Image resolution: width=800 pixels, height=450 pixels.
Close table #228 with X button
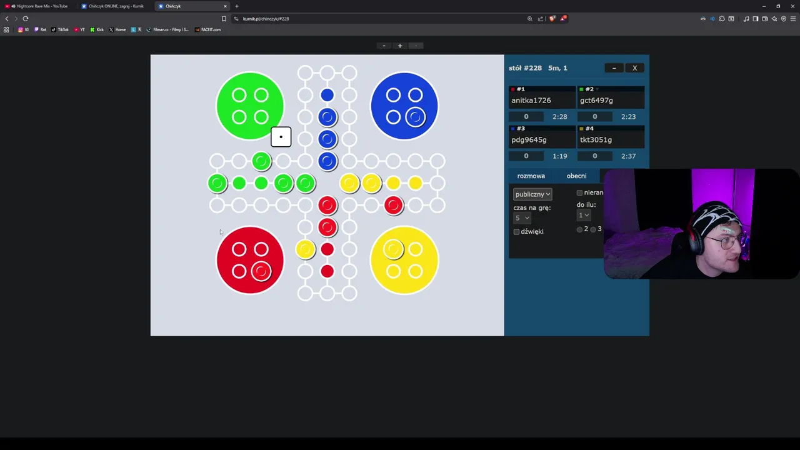point(634,68)
